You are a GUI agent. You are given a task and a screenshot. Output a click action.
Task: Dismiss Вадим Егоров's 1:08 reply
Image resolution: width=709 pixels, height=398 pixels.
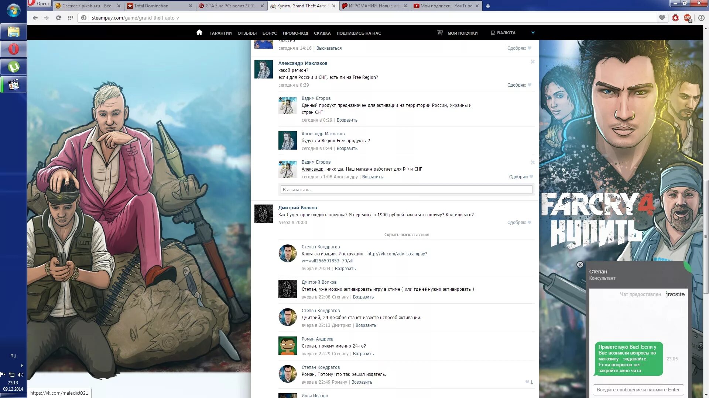click(532, 163)
